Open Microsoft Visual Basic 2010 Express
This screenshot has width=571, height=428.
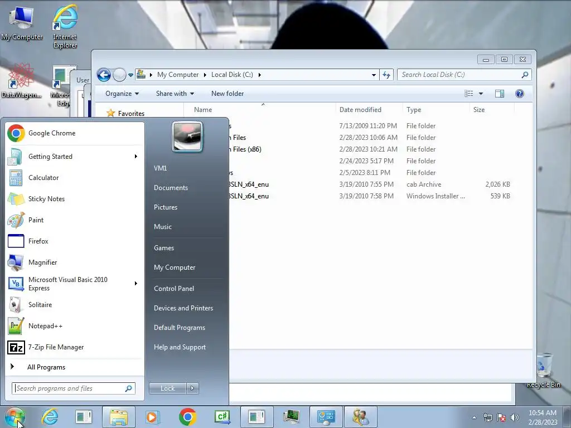click(75, 284)
